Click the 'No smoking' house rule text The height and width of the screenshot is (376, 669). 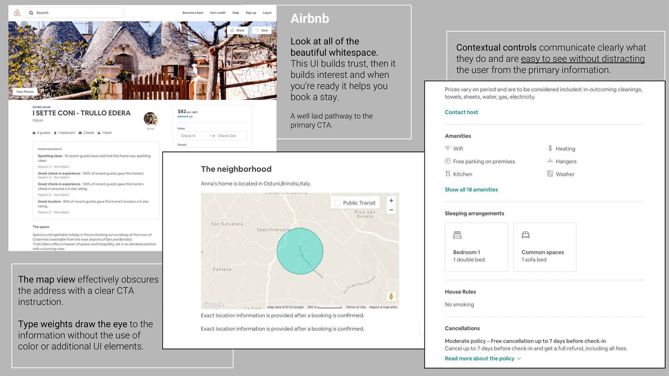[x=459, y=305]
